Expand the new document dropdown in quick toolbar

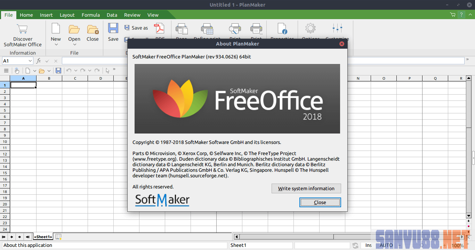pyautogui.click(x=34, y=71)
